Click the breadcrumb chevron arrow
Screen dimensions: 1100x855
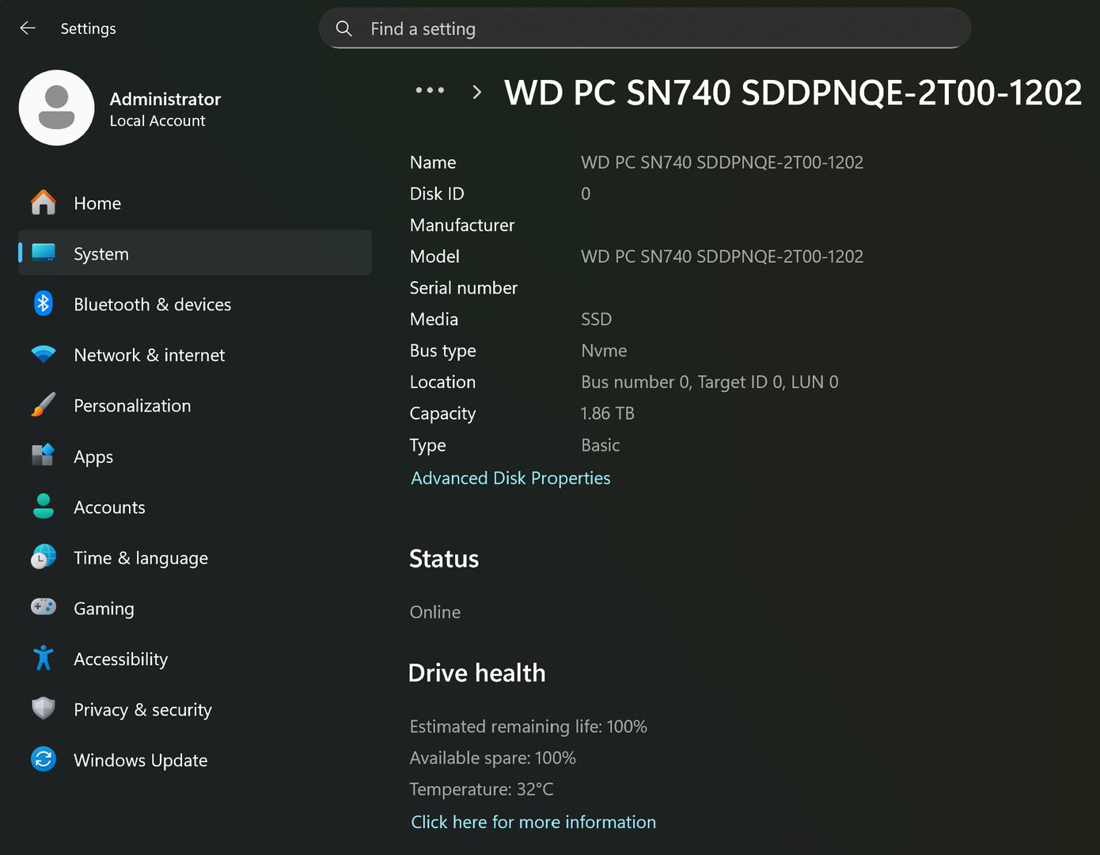476,93
